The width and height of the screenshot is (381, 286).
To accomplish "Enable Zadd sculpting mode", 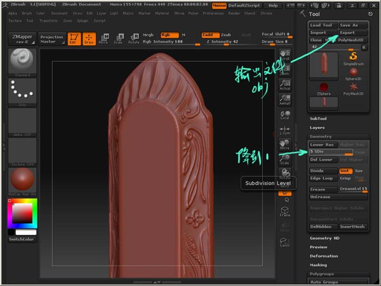I will point(210,35).
